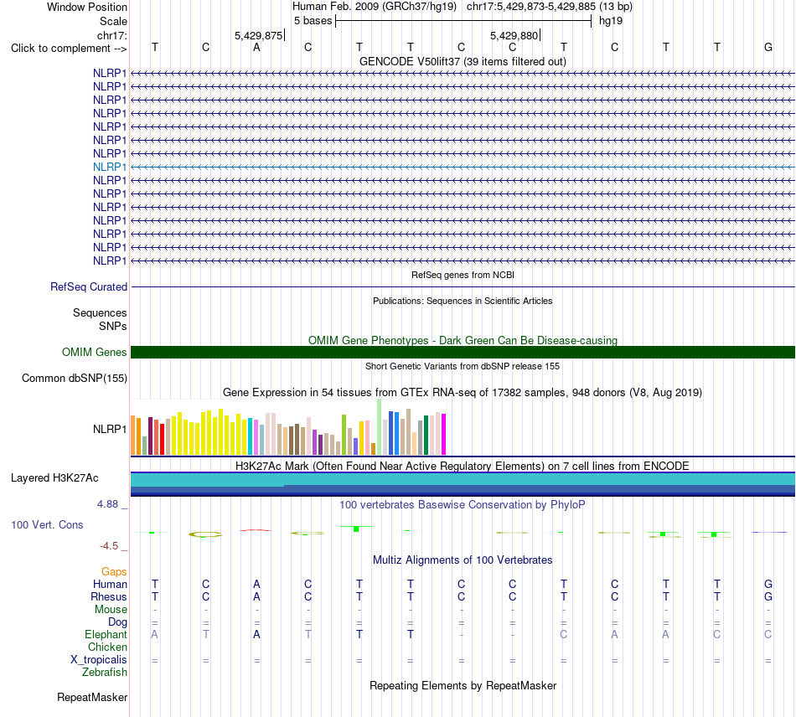This screenshot has height=717, width=796.
Task: Click the 'RefSeq Curated' track label
Action: coord(89,286)
